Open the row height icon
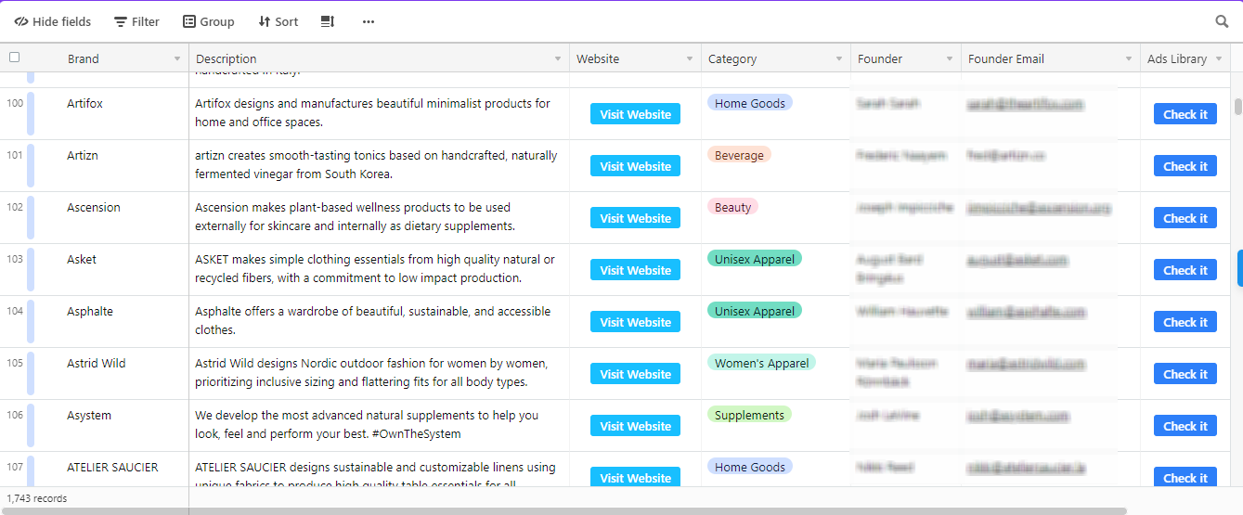The height and width of the screenshot is (515, 1243). [327, 21]
